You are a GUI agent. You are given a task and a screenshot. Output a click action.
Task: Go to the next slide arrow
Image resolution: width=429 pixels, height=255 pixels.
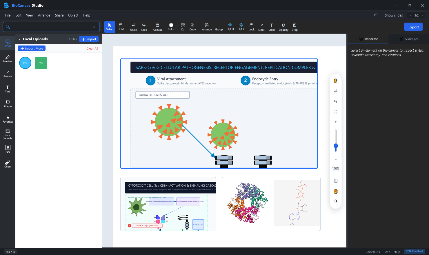[x=422, y=16]
